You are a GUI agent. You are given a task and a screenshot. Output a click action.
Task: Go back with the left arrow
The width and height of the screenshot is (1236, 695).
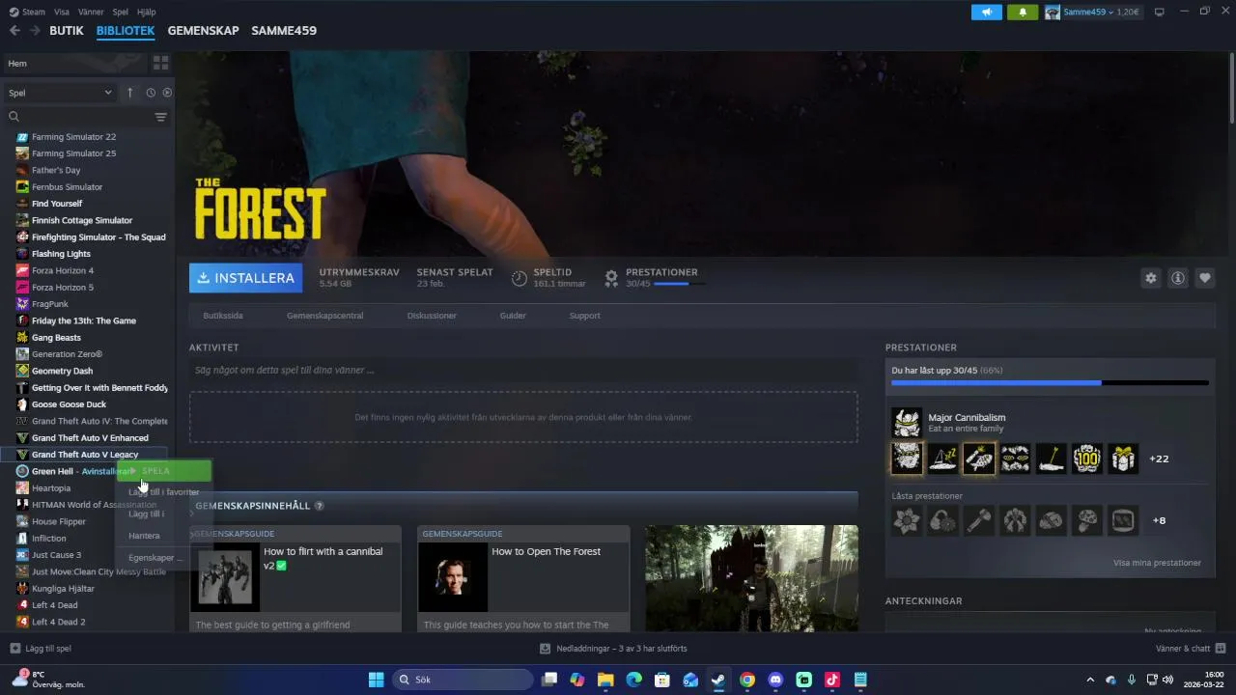point(14,31)
